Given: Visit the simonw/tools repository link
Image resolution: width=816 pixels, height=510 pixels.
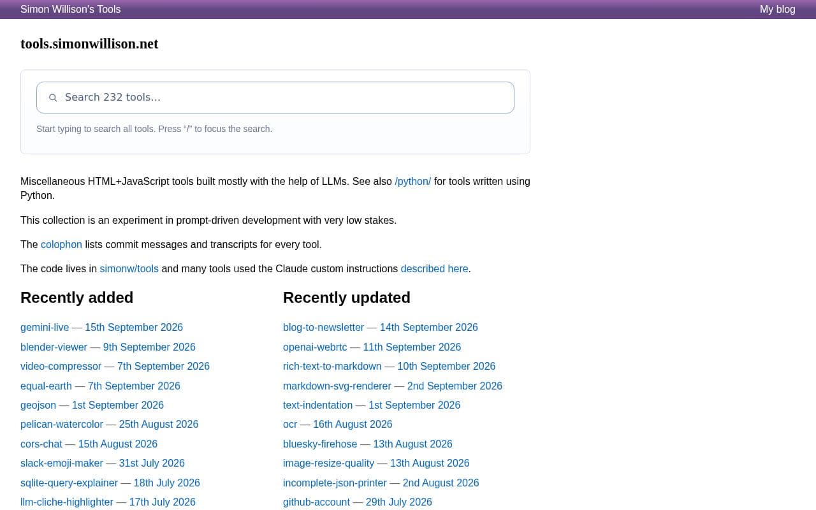Looking at the screenshot, I should [129, 268].
